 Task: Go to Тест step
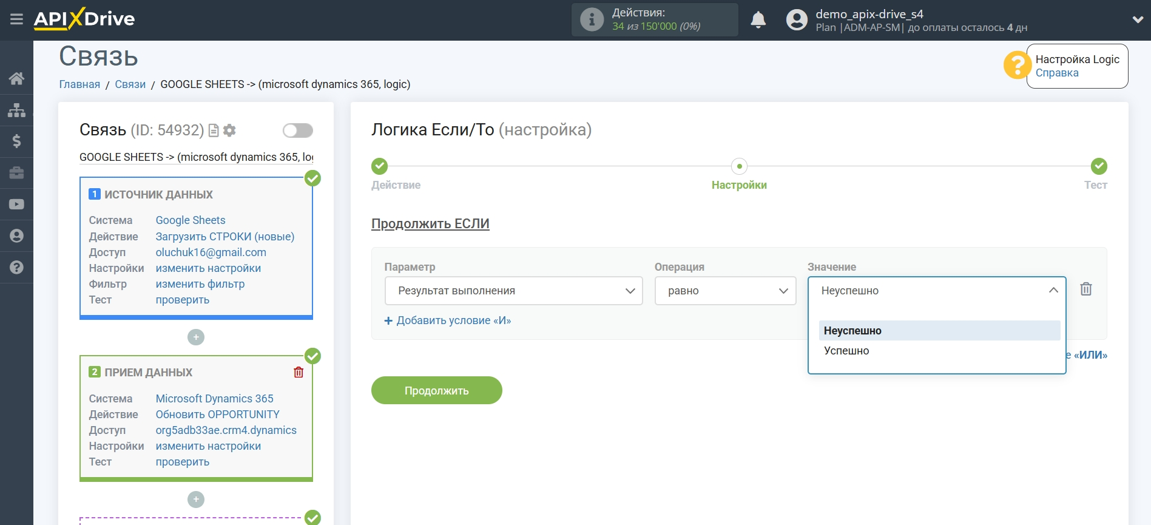pos(1099,166)
